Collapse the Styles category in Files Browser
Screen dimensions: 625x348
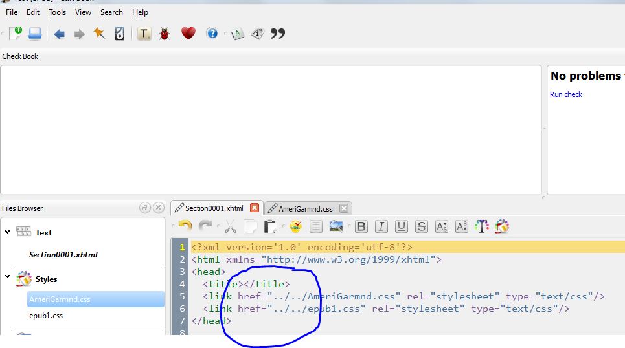click(8, 276)
